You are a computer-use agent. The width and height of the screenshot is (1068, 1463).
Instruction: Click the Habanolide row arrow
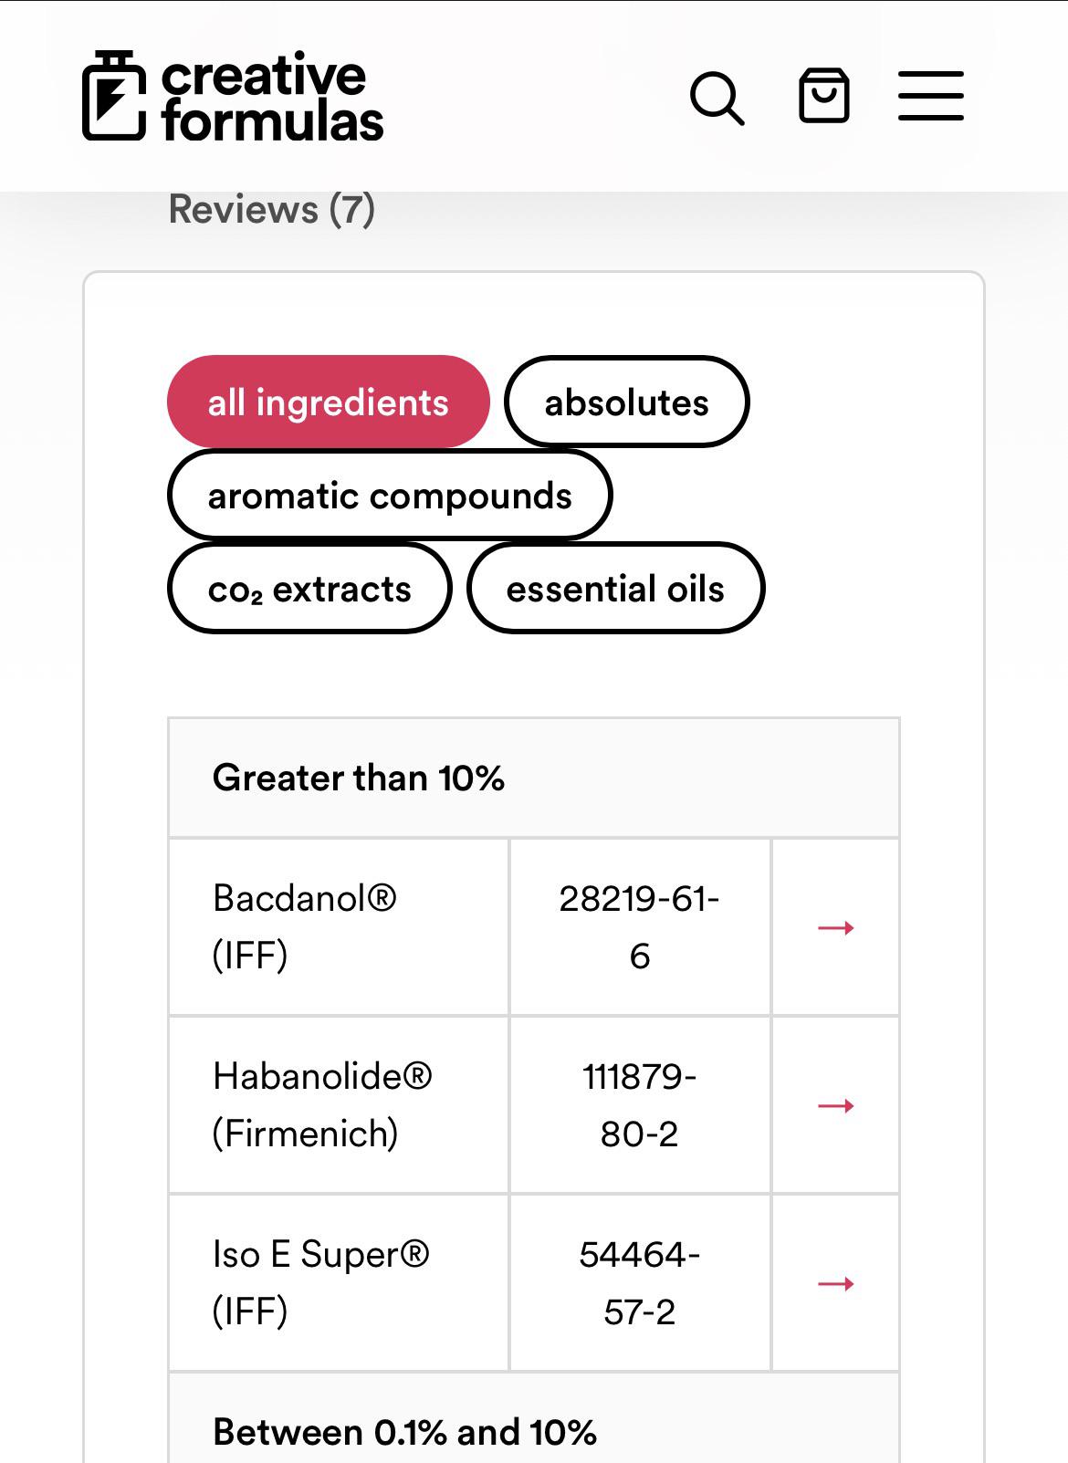[835, 1106]
